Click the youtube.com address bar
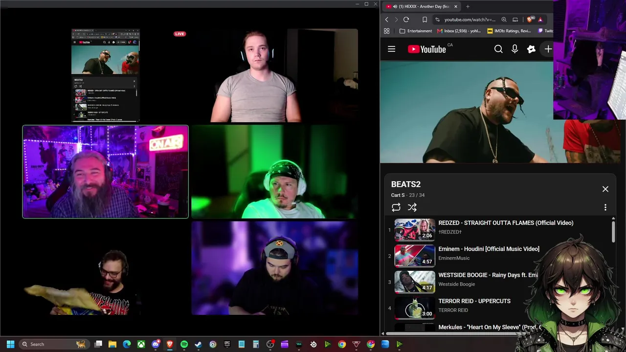The height and width of the screenshot is (352, 626). 469,20
